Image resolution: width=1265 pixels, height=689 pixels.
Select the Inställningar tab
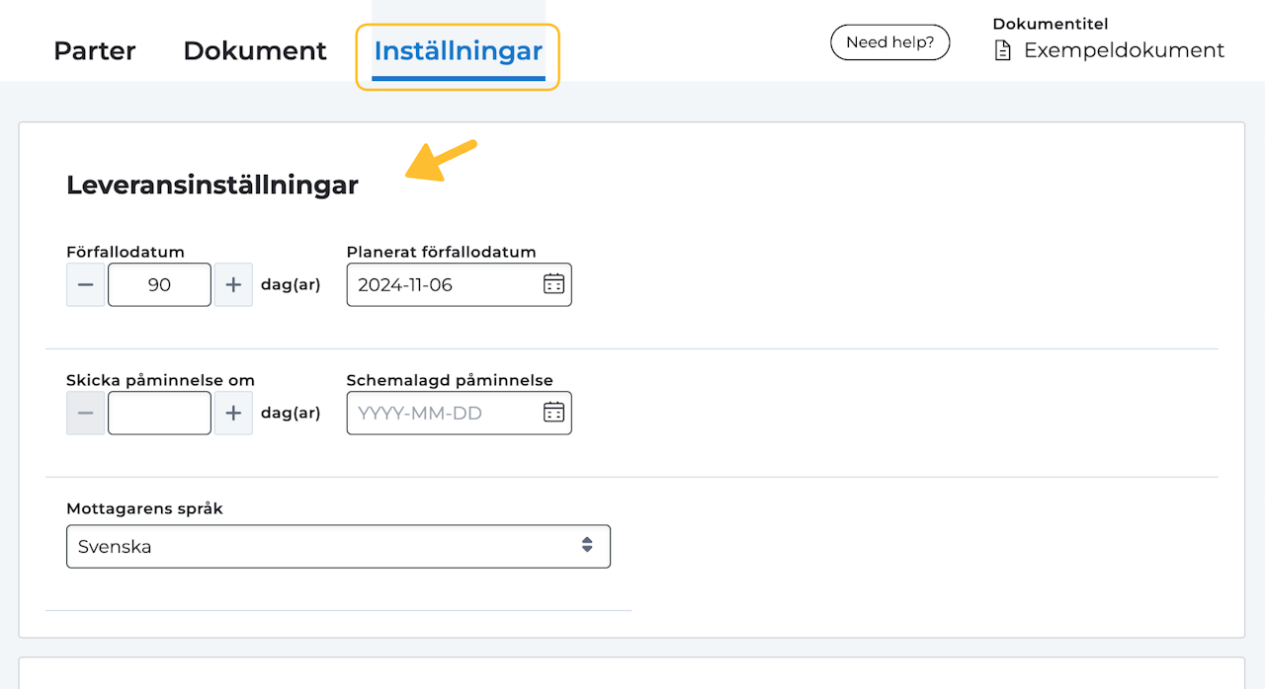point(458,50)
